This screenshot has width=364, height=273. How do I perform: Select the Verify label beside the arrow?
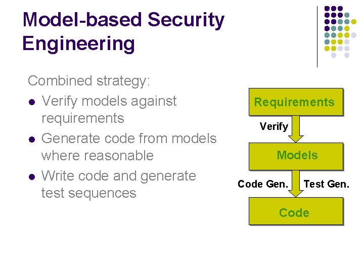(x=274, y=126)
